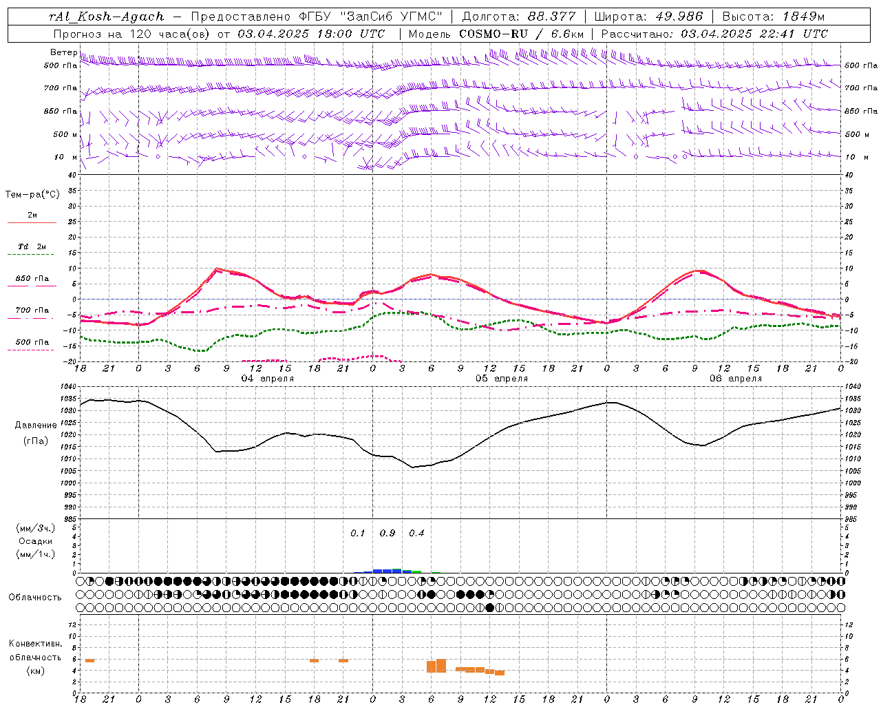The height and width of the screenshot is (705, 881).
Task: Click the (мм/3ч.) precipitation unit label
Action: coord(36,528)
